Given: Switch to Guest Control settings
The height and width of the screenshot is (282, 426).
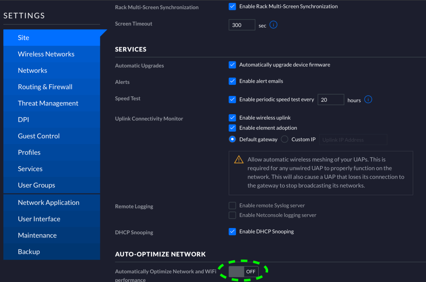Looking at the screenshot, I should [x=39, y=136].
